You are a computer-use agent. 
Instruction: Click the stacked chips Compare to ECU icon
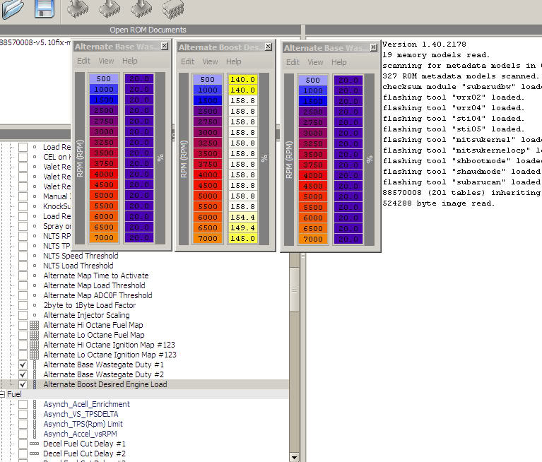click(173, 8)
